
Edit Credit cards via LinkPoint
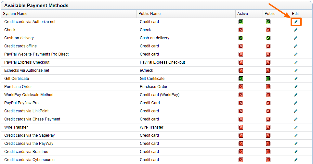[x=296, y=111]
